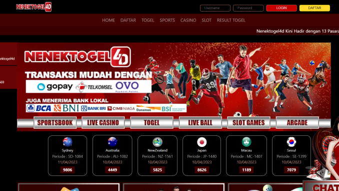Image resolution: width=339 pixels, height=191 pixels.
Task: Select the Japan flag icon
Action: click(201, 142)
